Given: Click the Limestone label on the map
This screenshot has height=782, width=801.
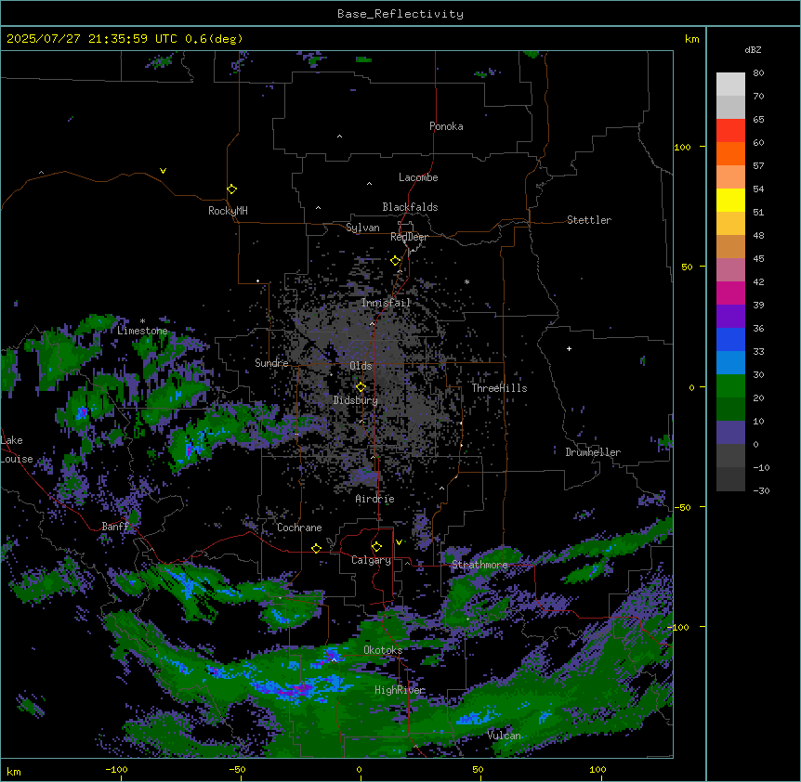Looking at the screenshot, I should [142, 331].
